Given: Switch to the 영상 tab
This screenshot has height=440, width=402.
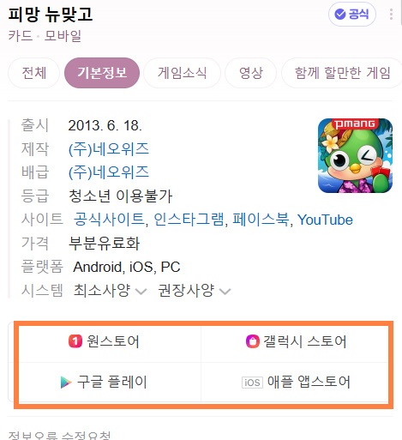Looking at the screenshot, I should pos(251,73).
